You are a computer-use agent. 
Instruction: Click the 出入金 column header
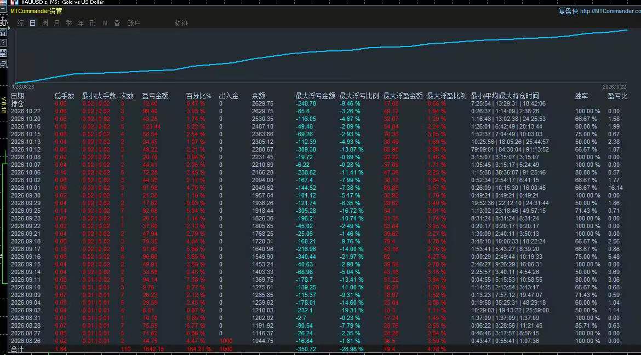click(228, 96)
